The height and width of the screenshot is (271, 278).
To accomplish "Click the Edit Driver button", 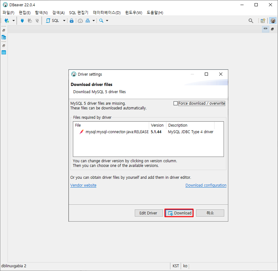I will (148, 213).
